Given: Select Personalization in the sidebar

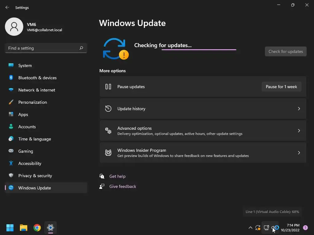Looking at the screenshot, I should point(46,102).
